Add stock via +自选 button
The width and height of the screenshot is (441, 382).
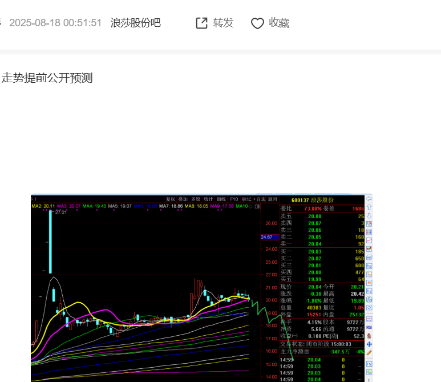(260, 199)
